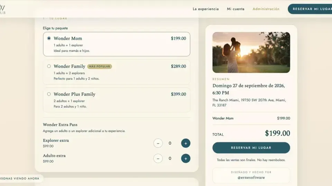The image size is (332, 186).
Task: Click the club logo in header
Action: 2,10
